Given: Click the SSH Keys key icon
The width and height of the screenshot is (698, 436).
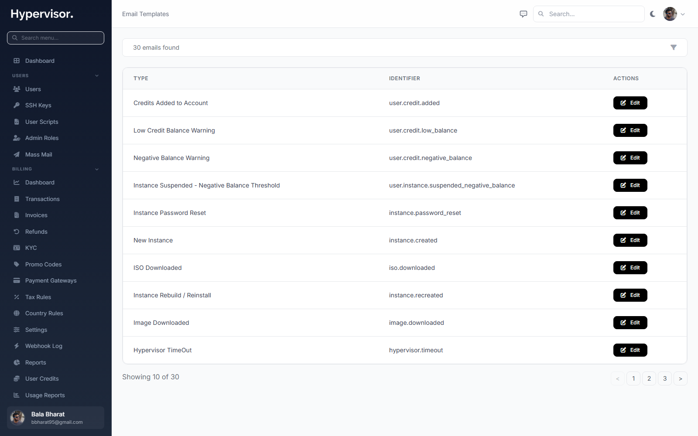Looking at the screenshot, I should coord(17,105).
